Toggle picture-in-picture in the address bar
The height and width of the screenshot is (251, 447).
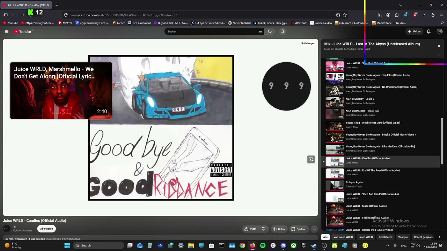[x=338, y=15]
